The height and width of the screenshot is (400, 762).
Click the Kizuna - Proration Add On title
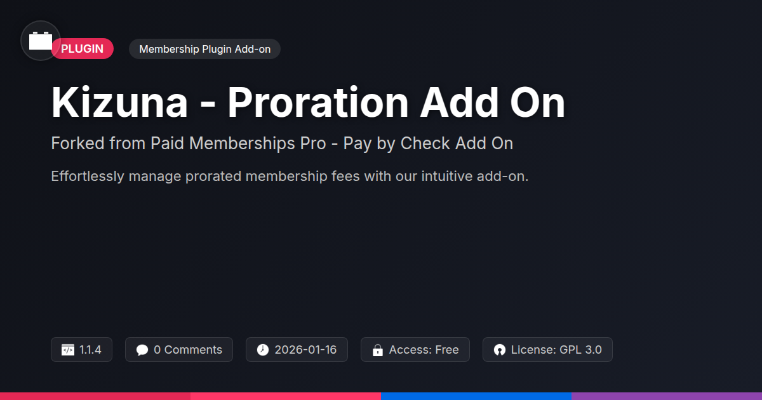pyautogui.click(x=308, y=102)
